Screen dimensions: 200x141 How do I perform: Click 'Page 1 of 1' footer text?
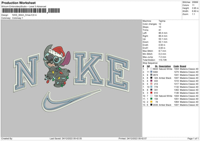(x=193, y=139)
